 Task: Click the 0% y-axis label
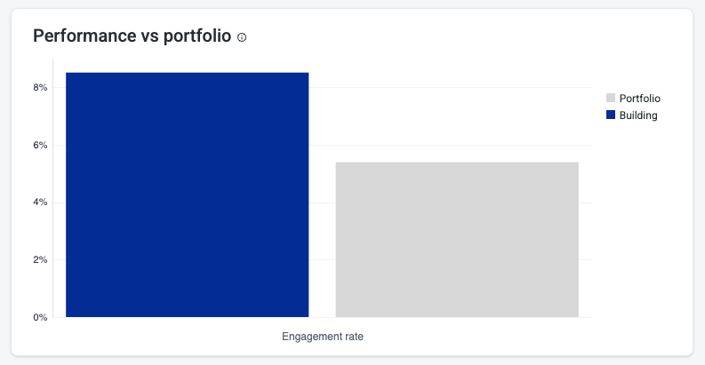40,317
